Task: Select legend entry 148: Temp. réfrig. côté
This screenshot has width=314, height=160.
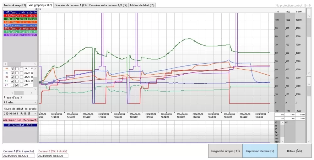Action: (20, 22)
